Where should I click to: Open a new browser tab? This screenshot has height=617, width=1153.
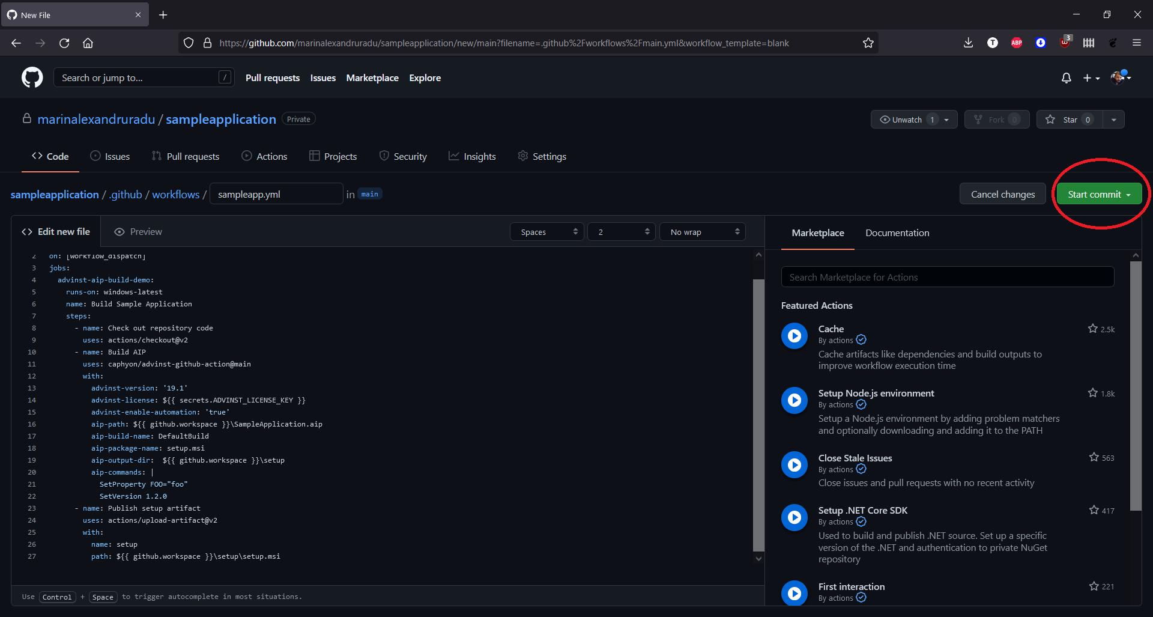(x=163, y=15)
